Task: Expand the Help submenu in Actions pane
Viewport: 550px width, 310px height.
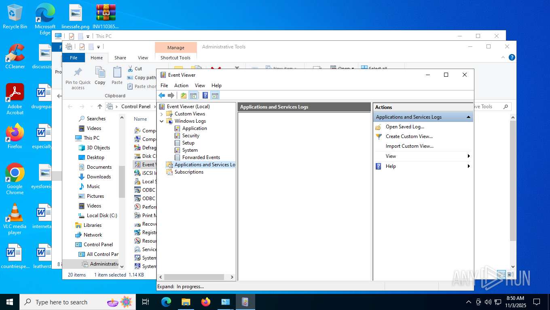Action: (x=423, y=166)
